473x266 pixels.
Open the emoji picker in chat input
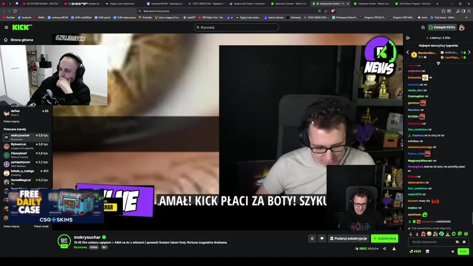(464, 242)
